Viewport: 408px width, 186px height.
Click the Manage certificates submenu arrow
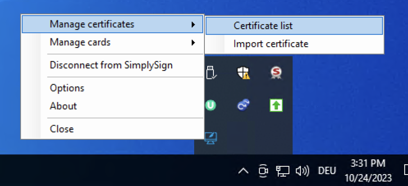coord(193,25)
